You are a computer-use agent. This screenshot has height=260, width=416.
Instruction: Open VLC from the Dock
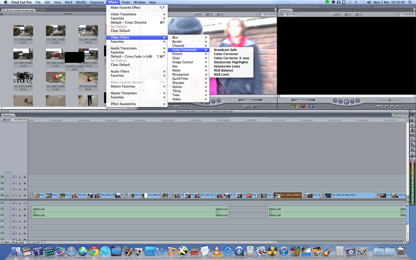217,251
